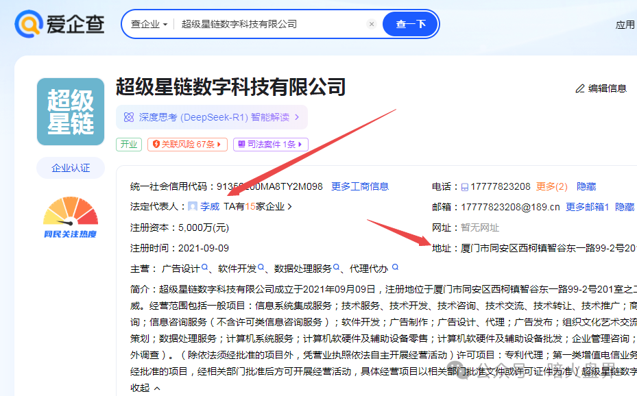Click the × icon to clear the search box
637x396 pixels.
(372, 23)
